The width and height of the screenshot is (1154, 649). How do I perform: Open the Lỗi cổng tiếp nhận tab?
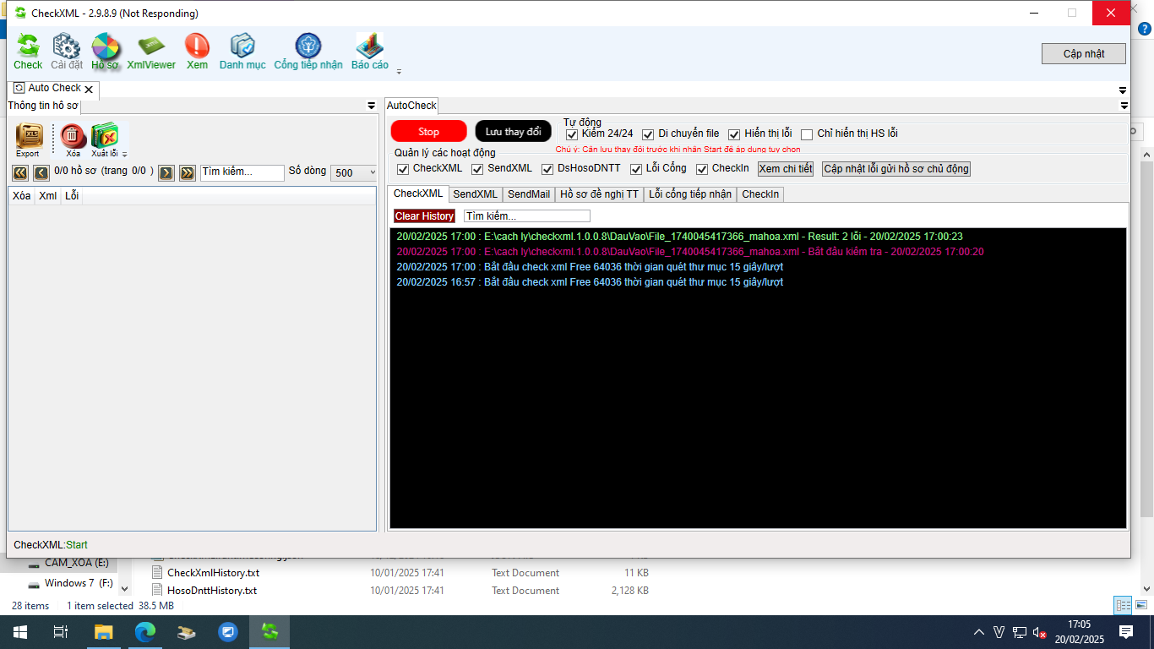(689, 194)
